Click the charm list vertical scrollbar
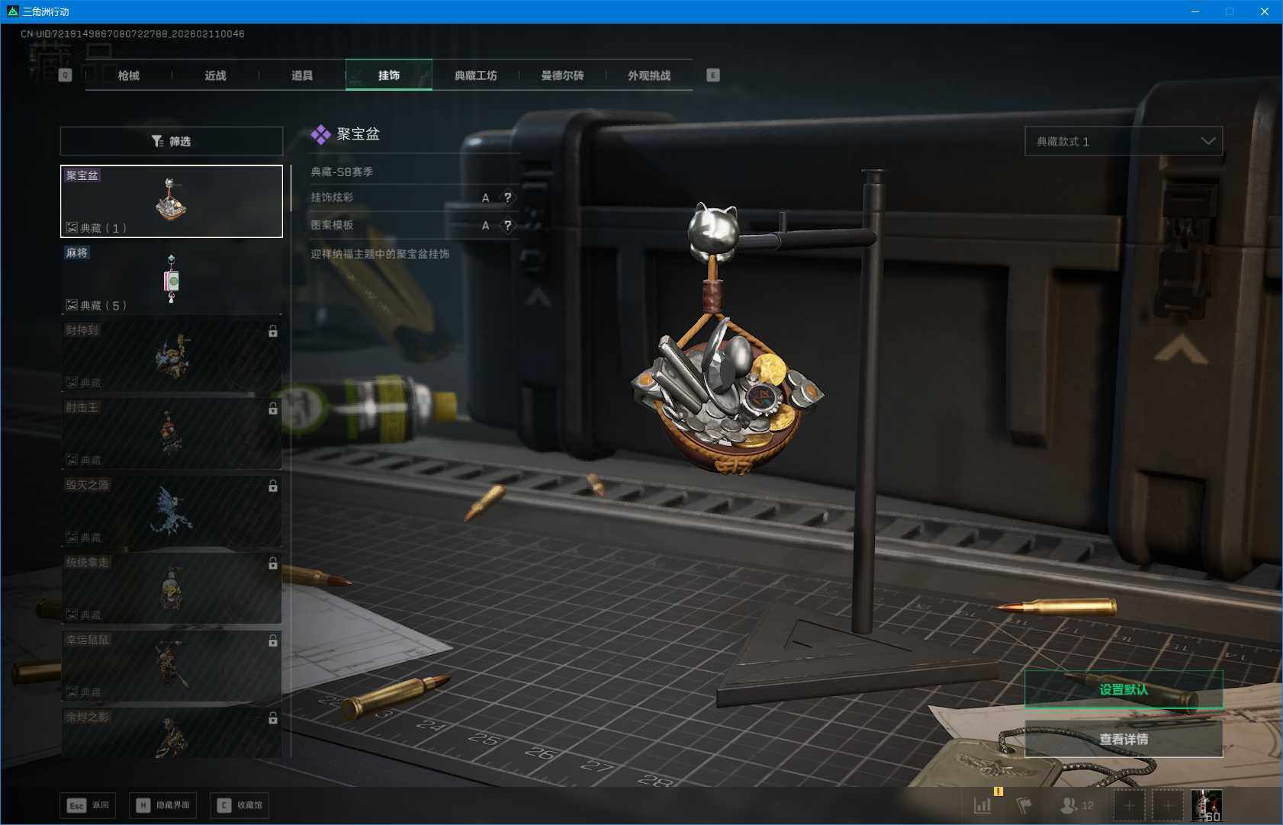Screen dimensions: 1283x825 [291, 188]
